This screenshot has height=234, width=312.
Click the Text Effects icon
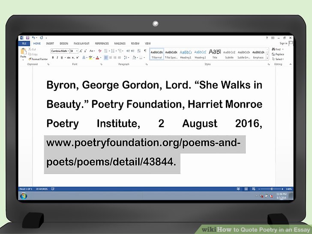(84, 57)
